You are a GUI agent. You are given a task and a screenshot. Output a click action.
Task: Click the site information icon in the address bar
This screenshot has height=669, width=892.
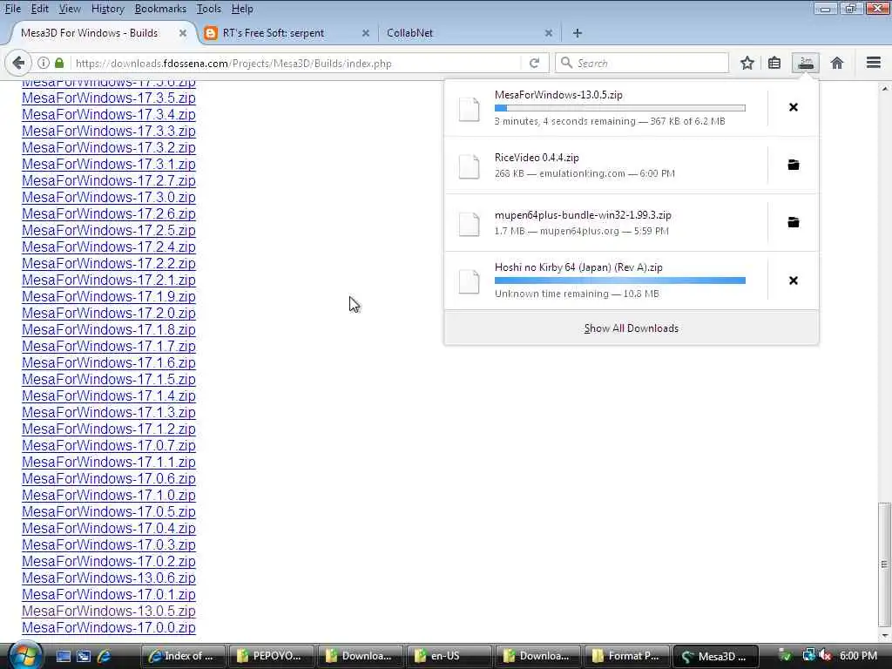pyautogui.click(x=44, y=63)
